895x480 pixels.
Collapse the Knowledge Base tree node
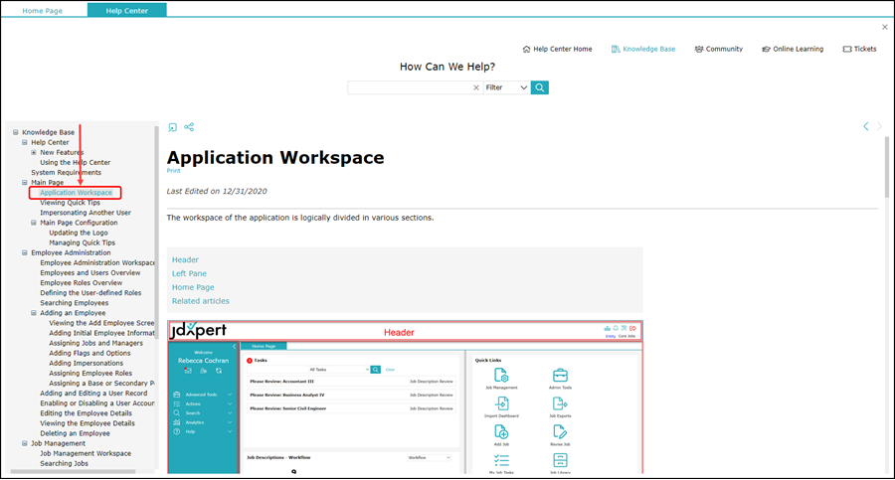pyautogui.click(x=16, y=132)
